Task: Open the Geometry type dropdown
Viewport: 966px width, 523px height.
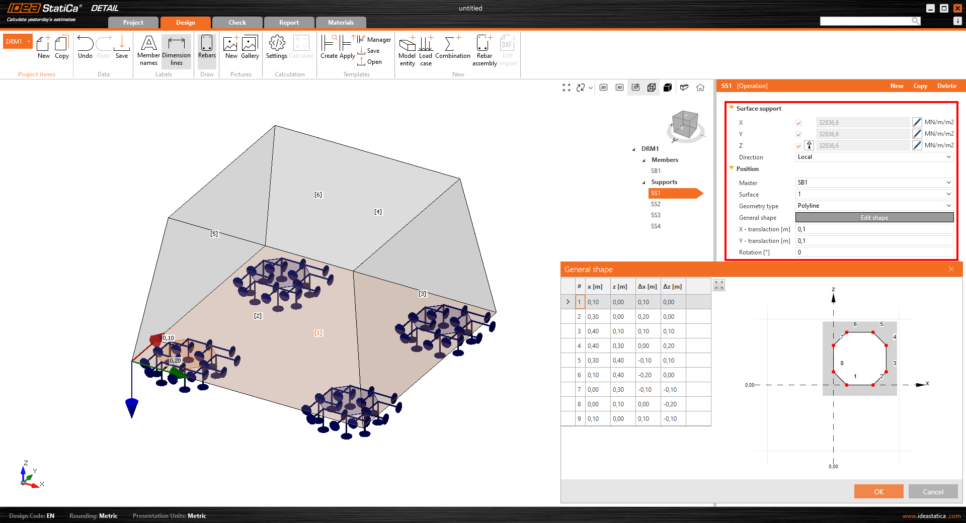Action: coord(874,206)
